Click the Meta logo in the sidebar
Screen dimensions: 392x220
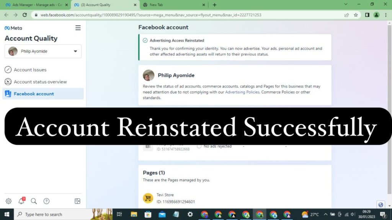click(x=13, y=28)
